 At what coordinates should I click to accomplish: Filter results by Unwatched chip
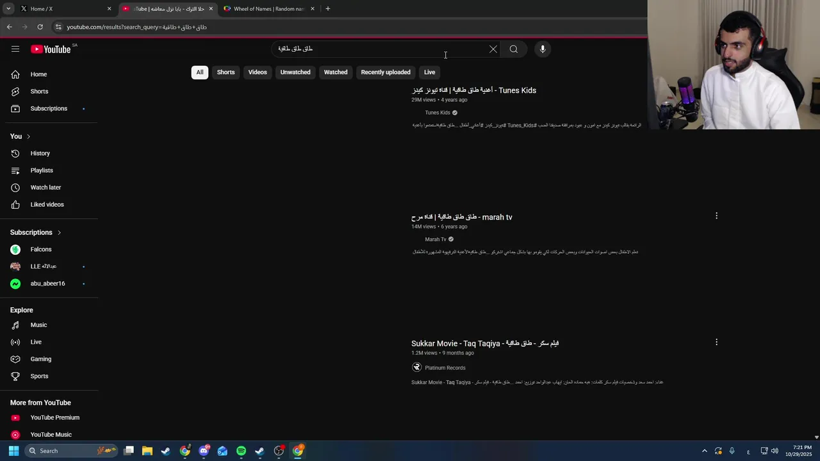point(295,72)
